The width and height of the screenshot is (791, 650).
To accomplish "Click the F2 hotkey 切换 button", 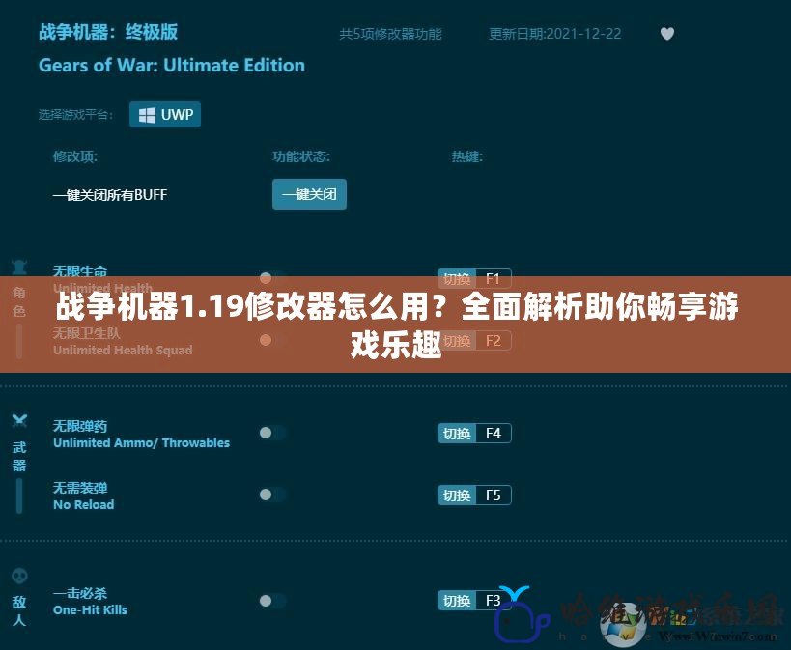I will coord(457,341).
